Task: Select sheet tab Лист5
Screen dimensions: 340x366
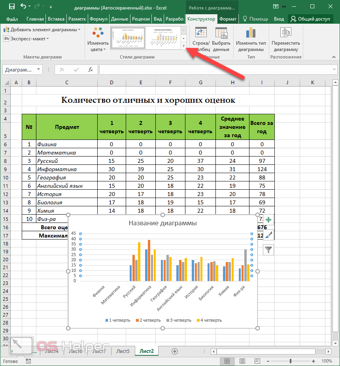Action: coord(123,351)
